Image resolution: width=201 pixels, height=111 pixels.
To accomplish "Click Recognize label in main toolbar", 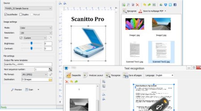I will [132, 11].
